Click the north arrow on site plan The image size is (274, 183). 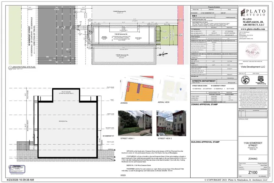[162, 55]
